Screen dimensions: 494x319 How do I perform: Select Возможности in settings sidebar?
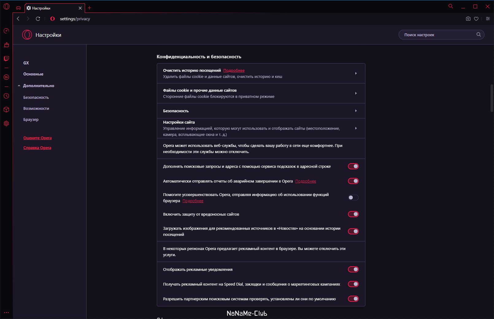pyautogui.click(x=36, y=108)
